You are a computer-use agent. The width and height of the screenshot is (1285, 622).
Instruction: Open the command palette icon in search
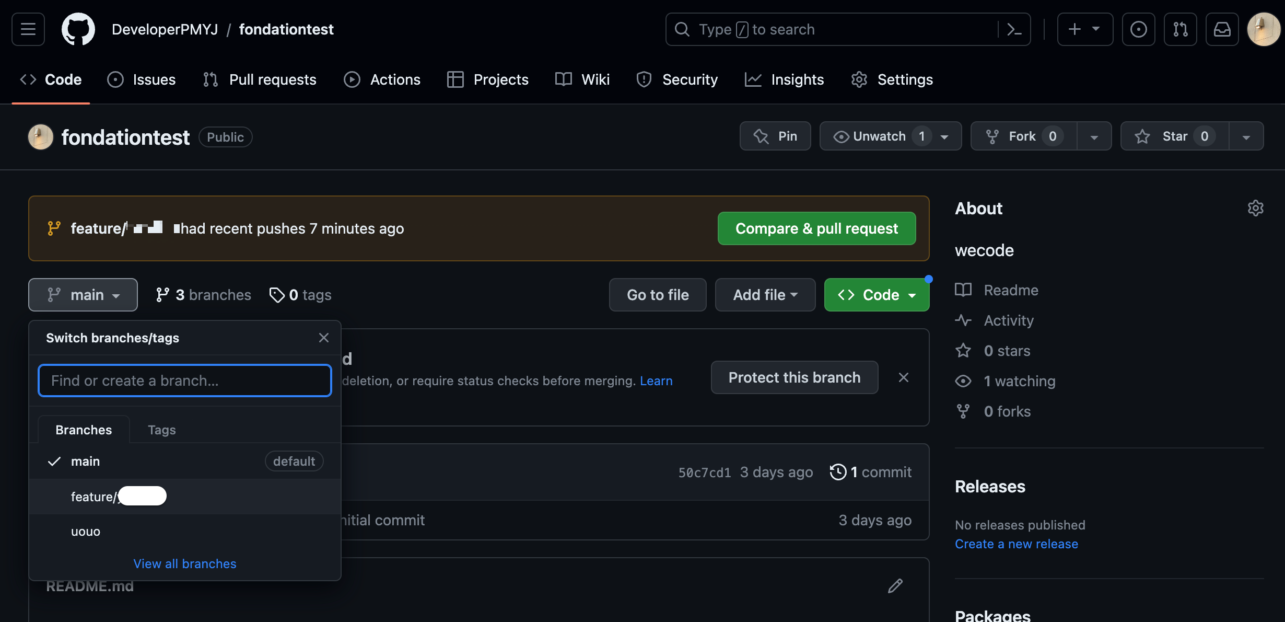[x=1014, y=29]
